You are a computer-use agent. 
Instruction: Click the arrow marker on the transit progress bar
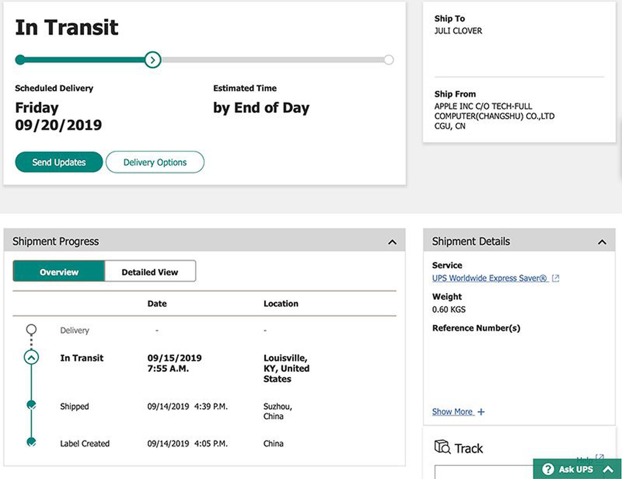coord(153,59)
